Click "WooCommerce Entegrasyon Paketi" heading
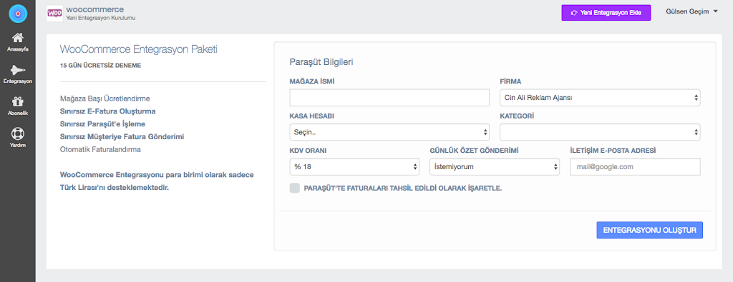 pos(139,49)
